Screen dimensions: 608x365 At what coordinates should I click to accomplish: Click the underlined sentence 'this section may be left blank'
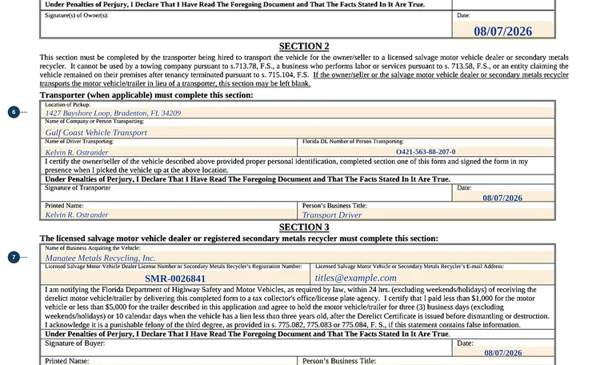click(265, 83)
